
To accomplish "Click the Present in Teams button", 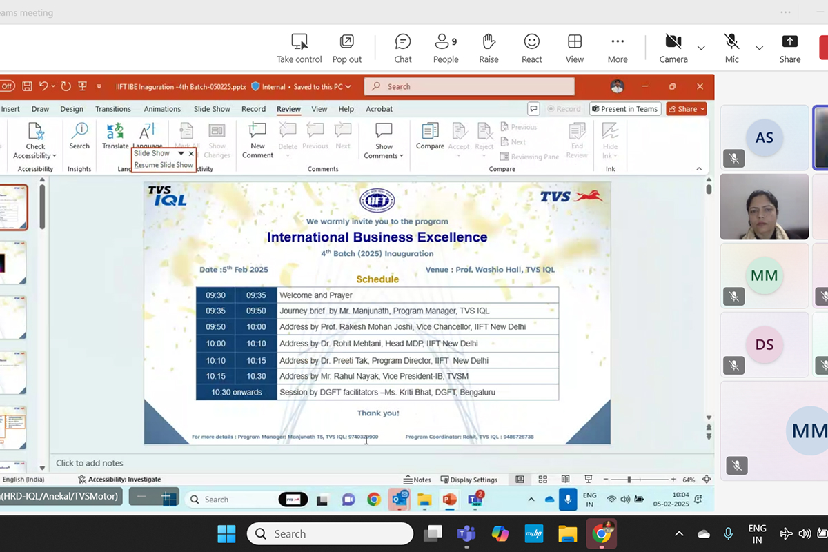I will 625,109.
